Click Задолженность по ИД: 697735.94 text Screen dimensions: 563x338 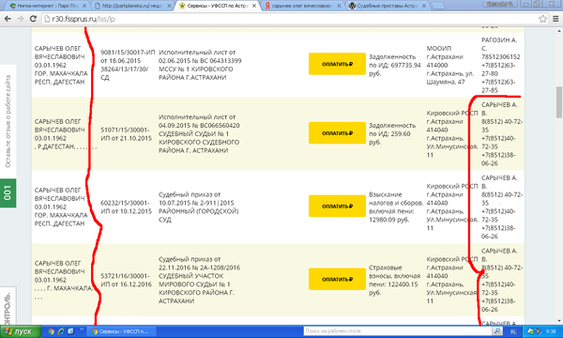395,65
